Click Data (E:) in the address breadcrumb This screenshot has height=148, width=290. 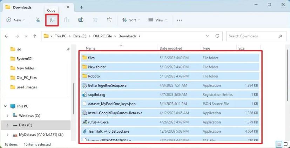point(80,36)
